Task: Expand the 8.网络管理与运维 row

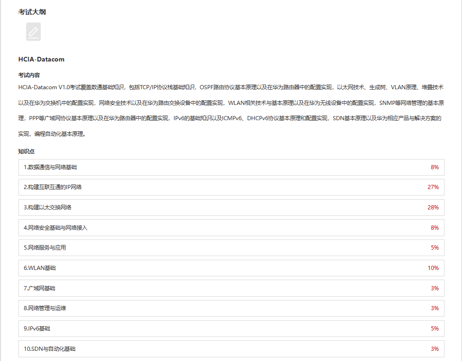Action: click(x=231, y=308)
